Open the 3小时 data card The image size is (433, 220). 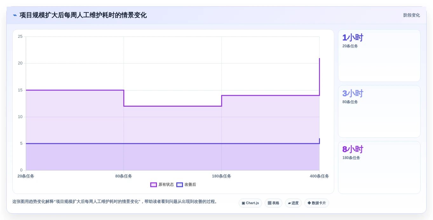tap(379, 111)
